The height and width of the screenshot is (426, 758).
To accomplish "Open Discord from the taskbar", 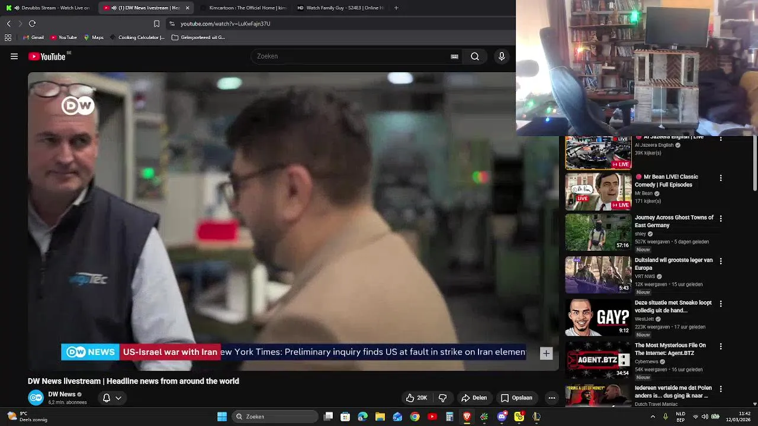I will pos(502,417).
